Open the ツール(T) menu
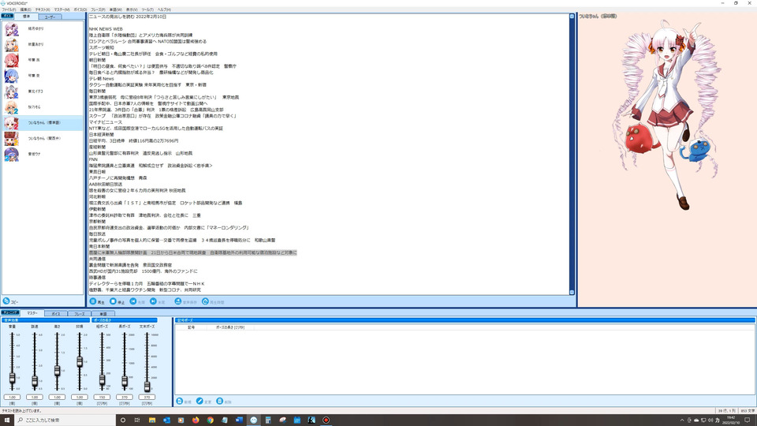 [147, 9]
